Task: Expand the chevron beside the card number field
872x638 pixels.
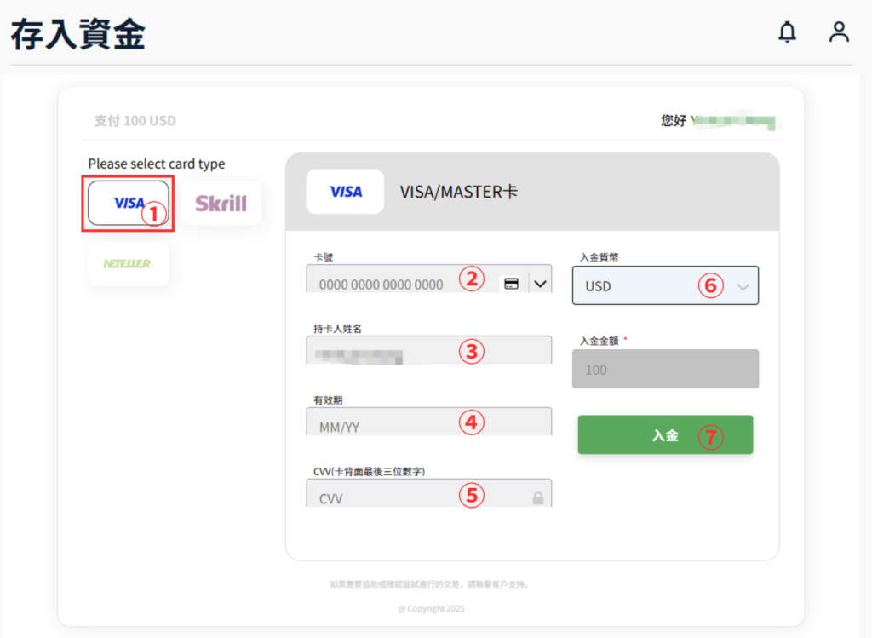Action: pyautogui.click(x=541, y=284)
